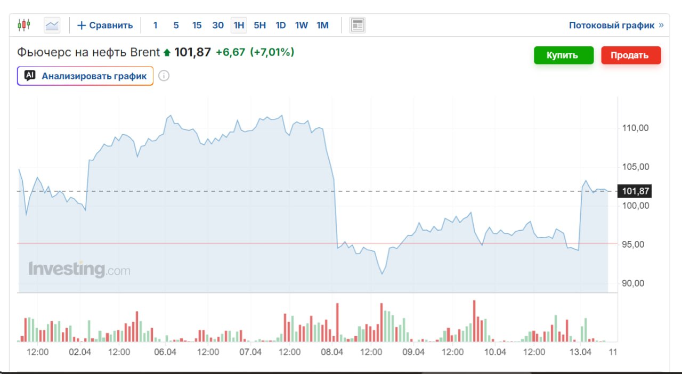Viewport: 682px width, 374px height.
Task: Choose the 30 minute interval
Action: click(218, 25)
